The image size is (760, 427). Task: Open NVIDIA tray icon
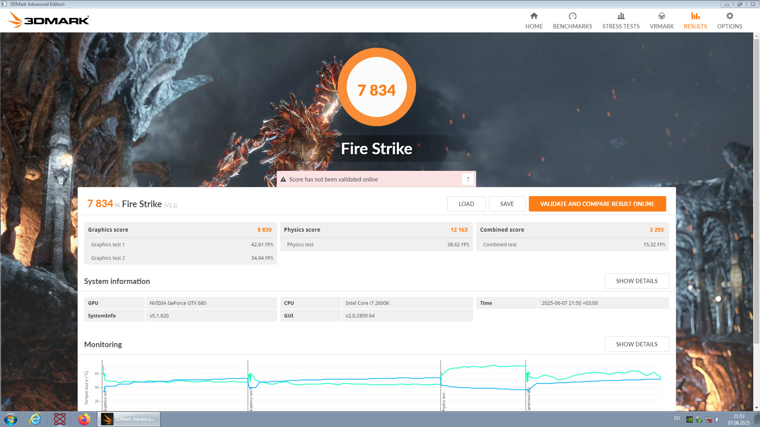689,419
